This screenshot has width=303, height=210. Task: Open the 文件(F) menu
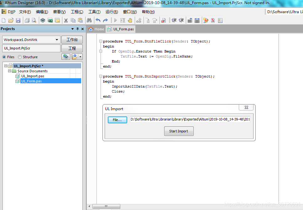pyautogui.click(x=25, y=12)
